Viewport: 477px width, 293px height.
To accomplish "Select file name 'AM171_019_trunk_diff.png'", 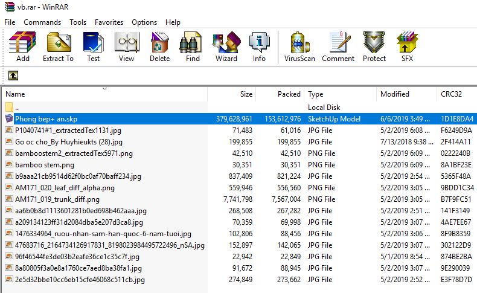I will (57, 199).
